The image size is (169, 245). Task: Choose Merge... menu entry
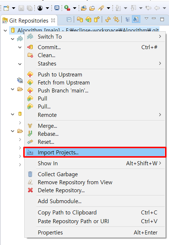tap(95, 126)
